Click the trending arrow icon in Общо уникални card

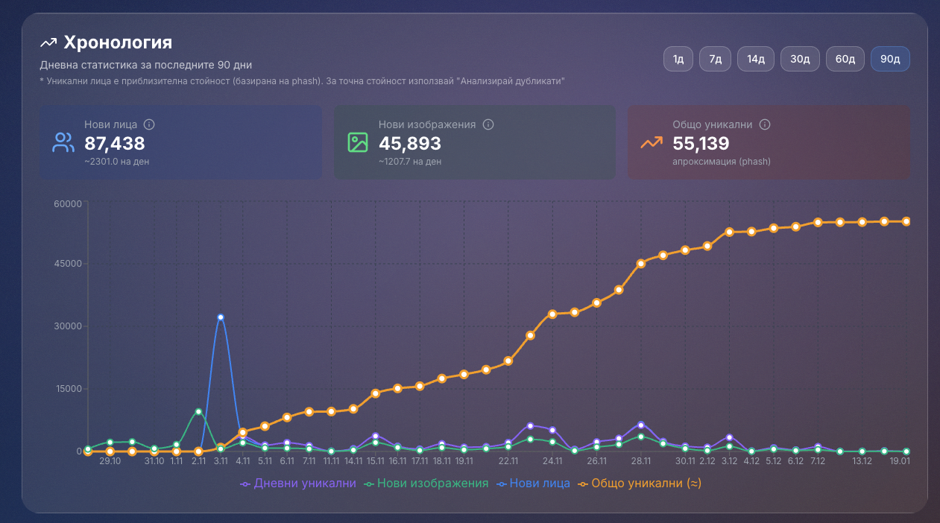click(652, 142)
